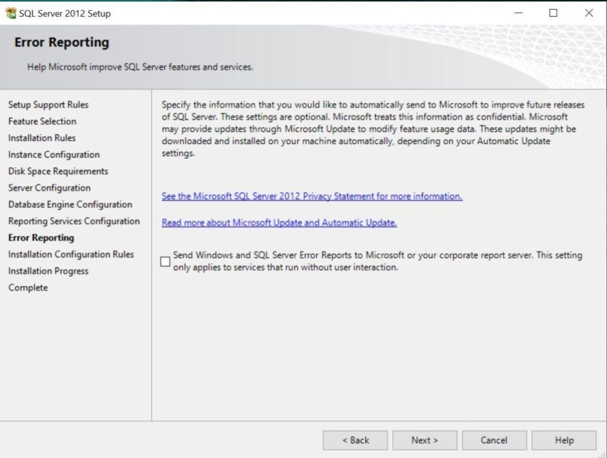Go to the Feature Selection step
Screen dimensions: 607x458
click(x=41, y=121)
